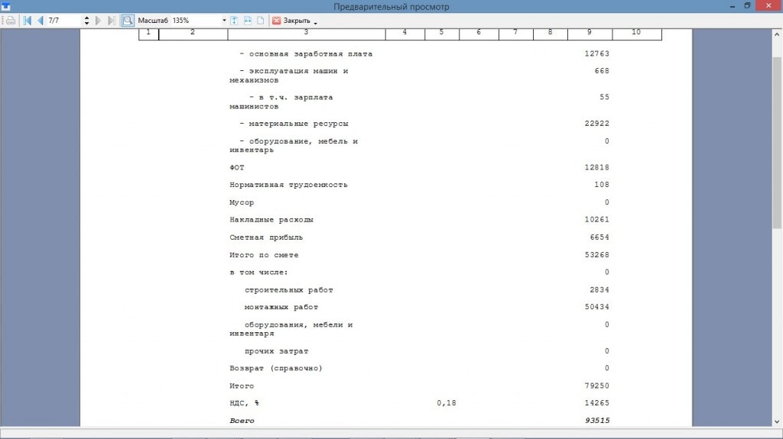Viewport: 783px width, 439px height.
Task: Toggle the magnifier zoom tool
Action: pyautogui.click(x=128, y=21)
